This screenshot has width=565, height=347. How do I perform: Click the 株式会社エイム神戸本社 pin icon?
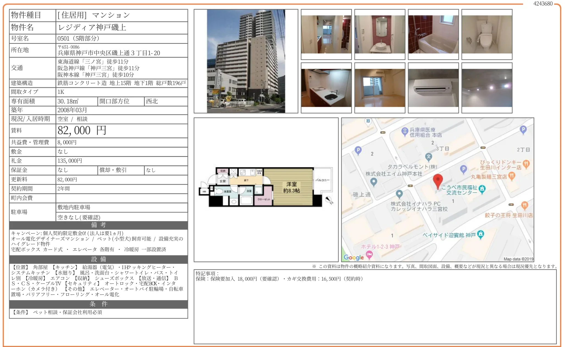[373, 181]
